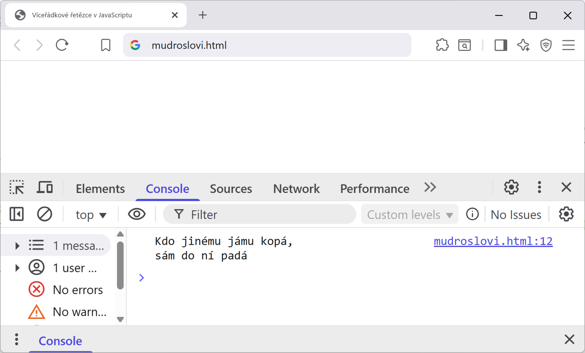
Task: Open the mudroslovi.html:12 source link
Action: [x=493, y=241]
